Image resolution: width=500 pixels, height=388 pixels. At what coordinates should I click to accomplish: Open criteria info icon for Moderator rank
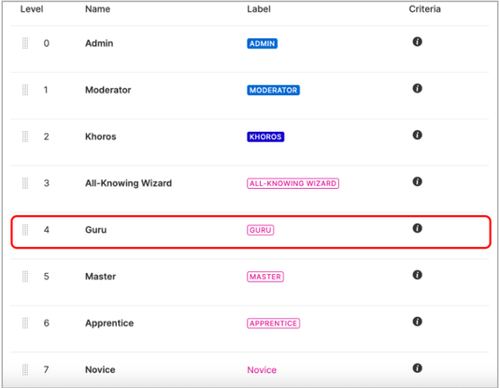pos(417,88)
